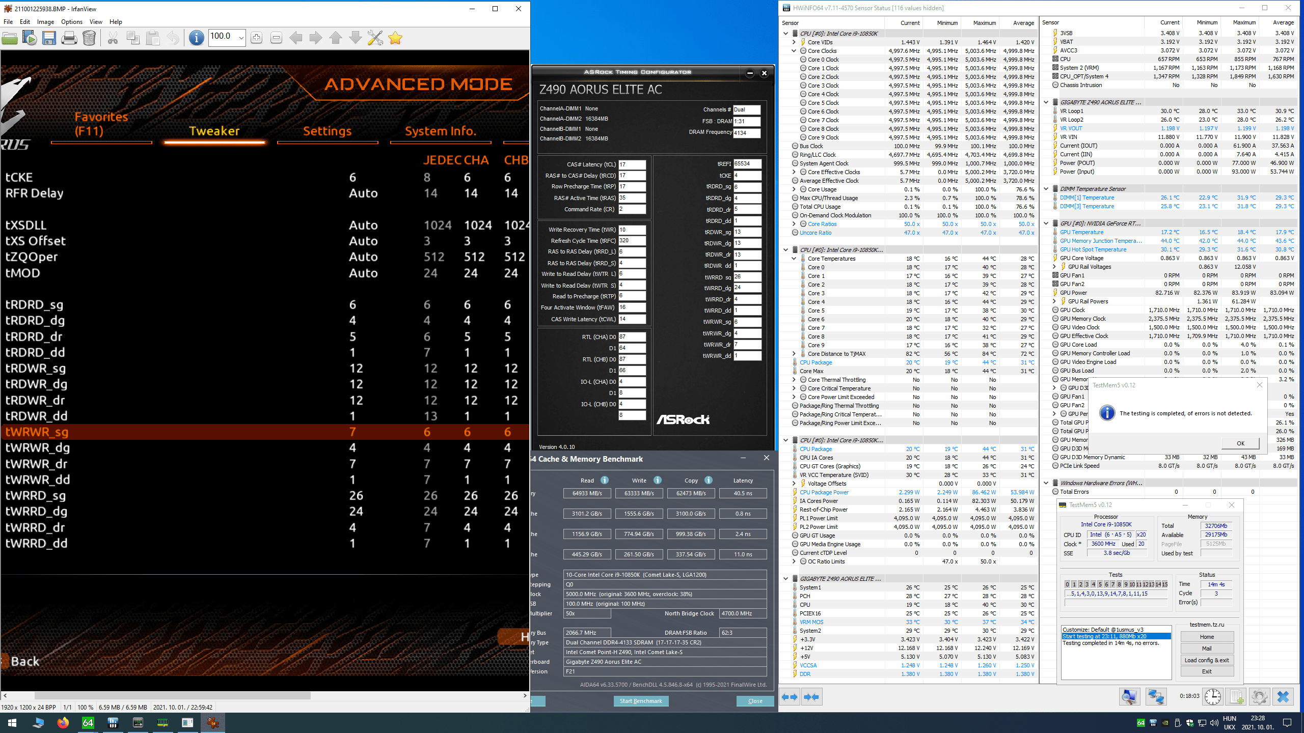
Task: Click the Start Benchmark button
Action: (641, 701)
